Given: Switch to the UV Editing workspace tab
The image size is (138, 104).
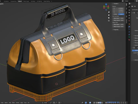Looking at the screenshot, I should (39, 1).
